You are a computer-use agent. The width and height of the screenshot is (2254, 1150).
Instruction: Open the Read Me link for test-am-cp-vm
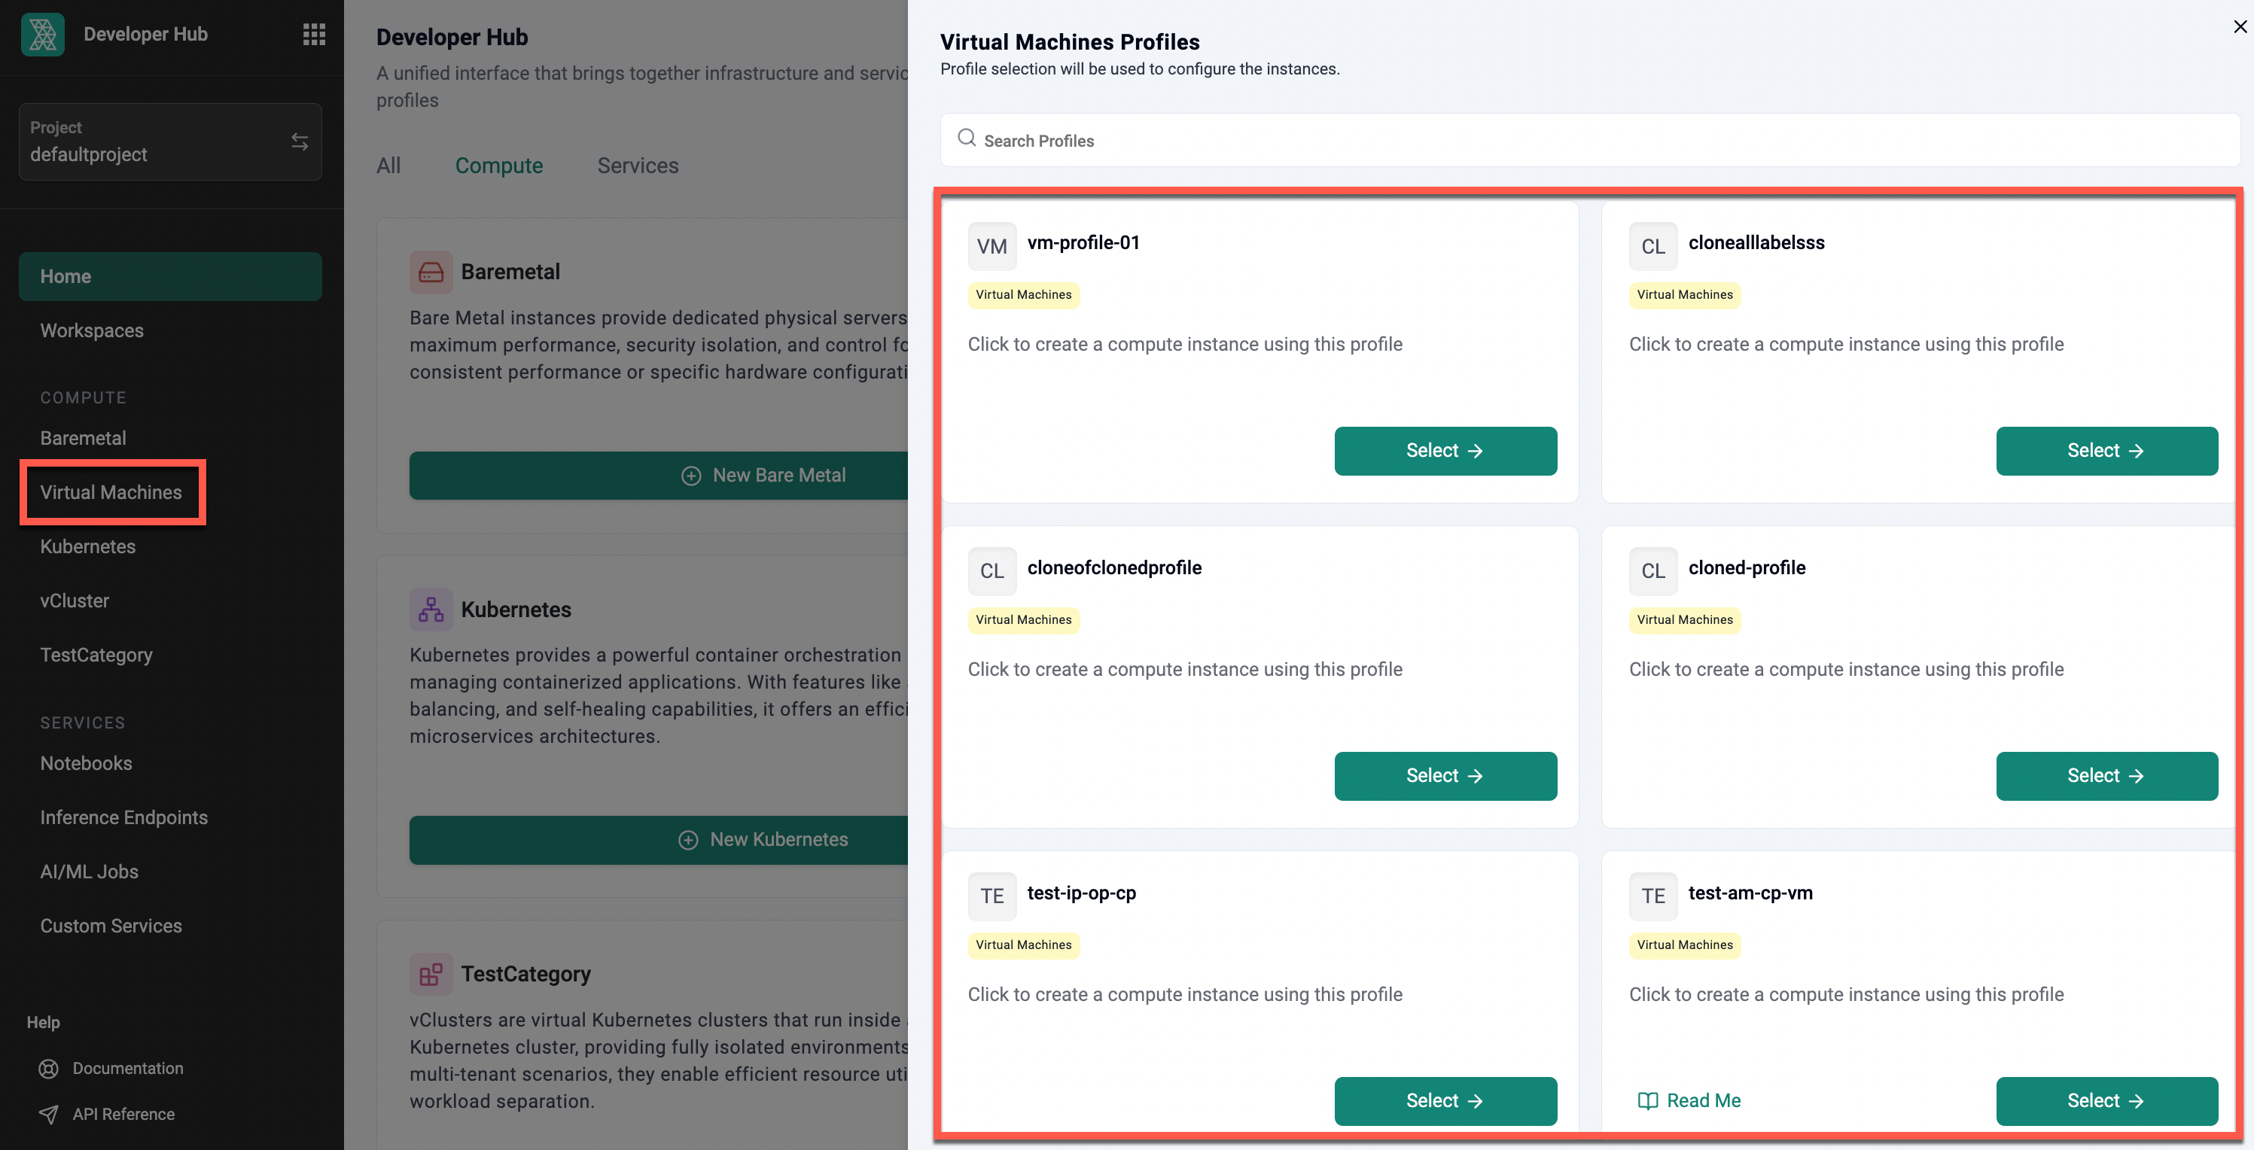(1689, 1100)
